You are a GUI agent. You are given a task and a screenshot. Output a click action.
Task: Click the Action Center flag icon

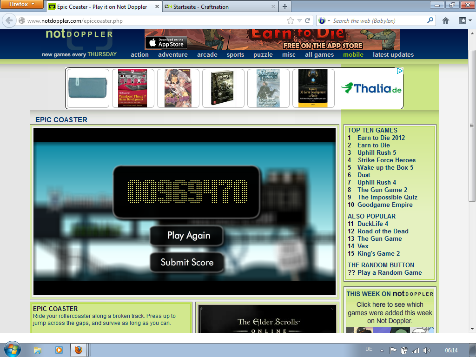pos(393,350)
